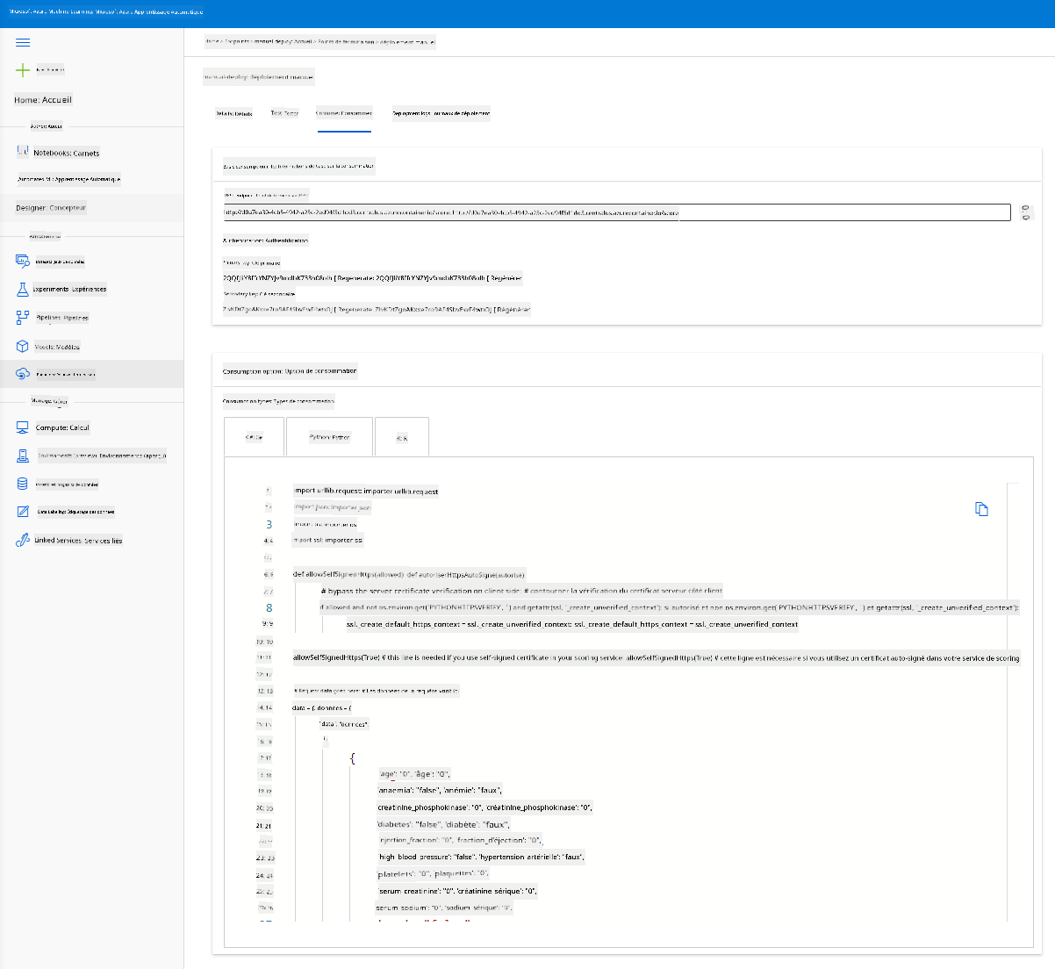Click the Models cube icon
The width and height of the screenshot is (1055, 969).
click(23, 347)
